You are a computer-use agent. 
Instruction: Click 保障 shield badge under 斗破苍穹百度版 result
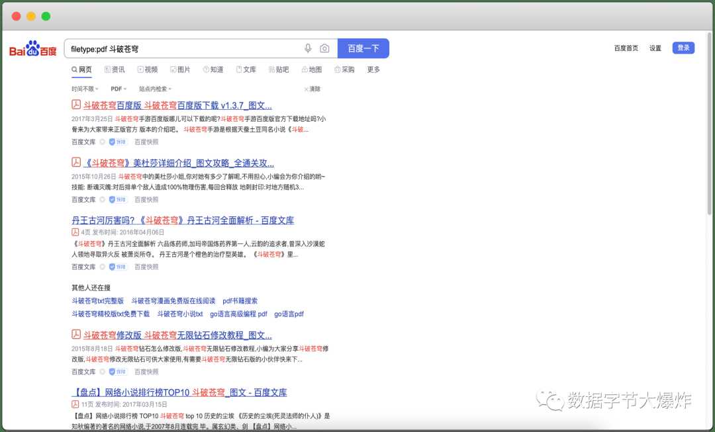tap(118, 142)
